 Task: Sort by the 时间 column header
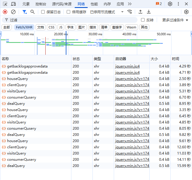[181, 59]
